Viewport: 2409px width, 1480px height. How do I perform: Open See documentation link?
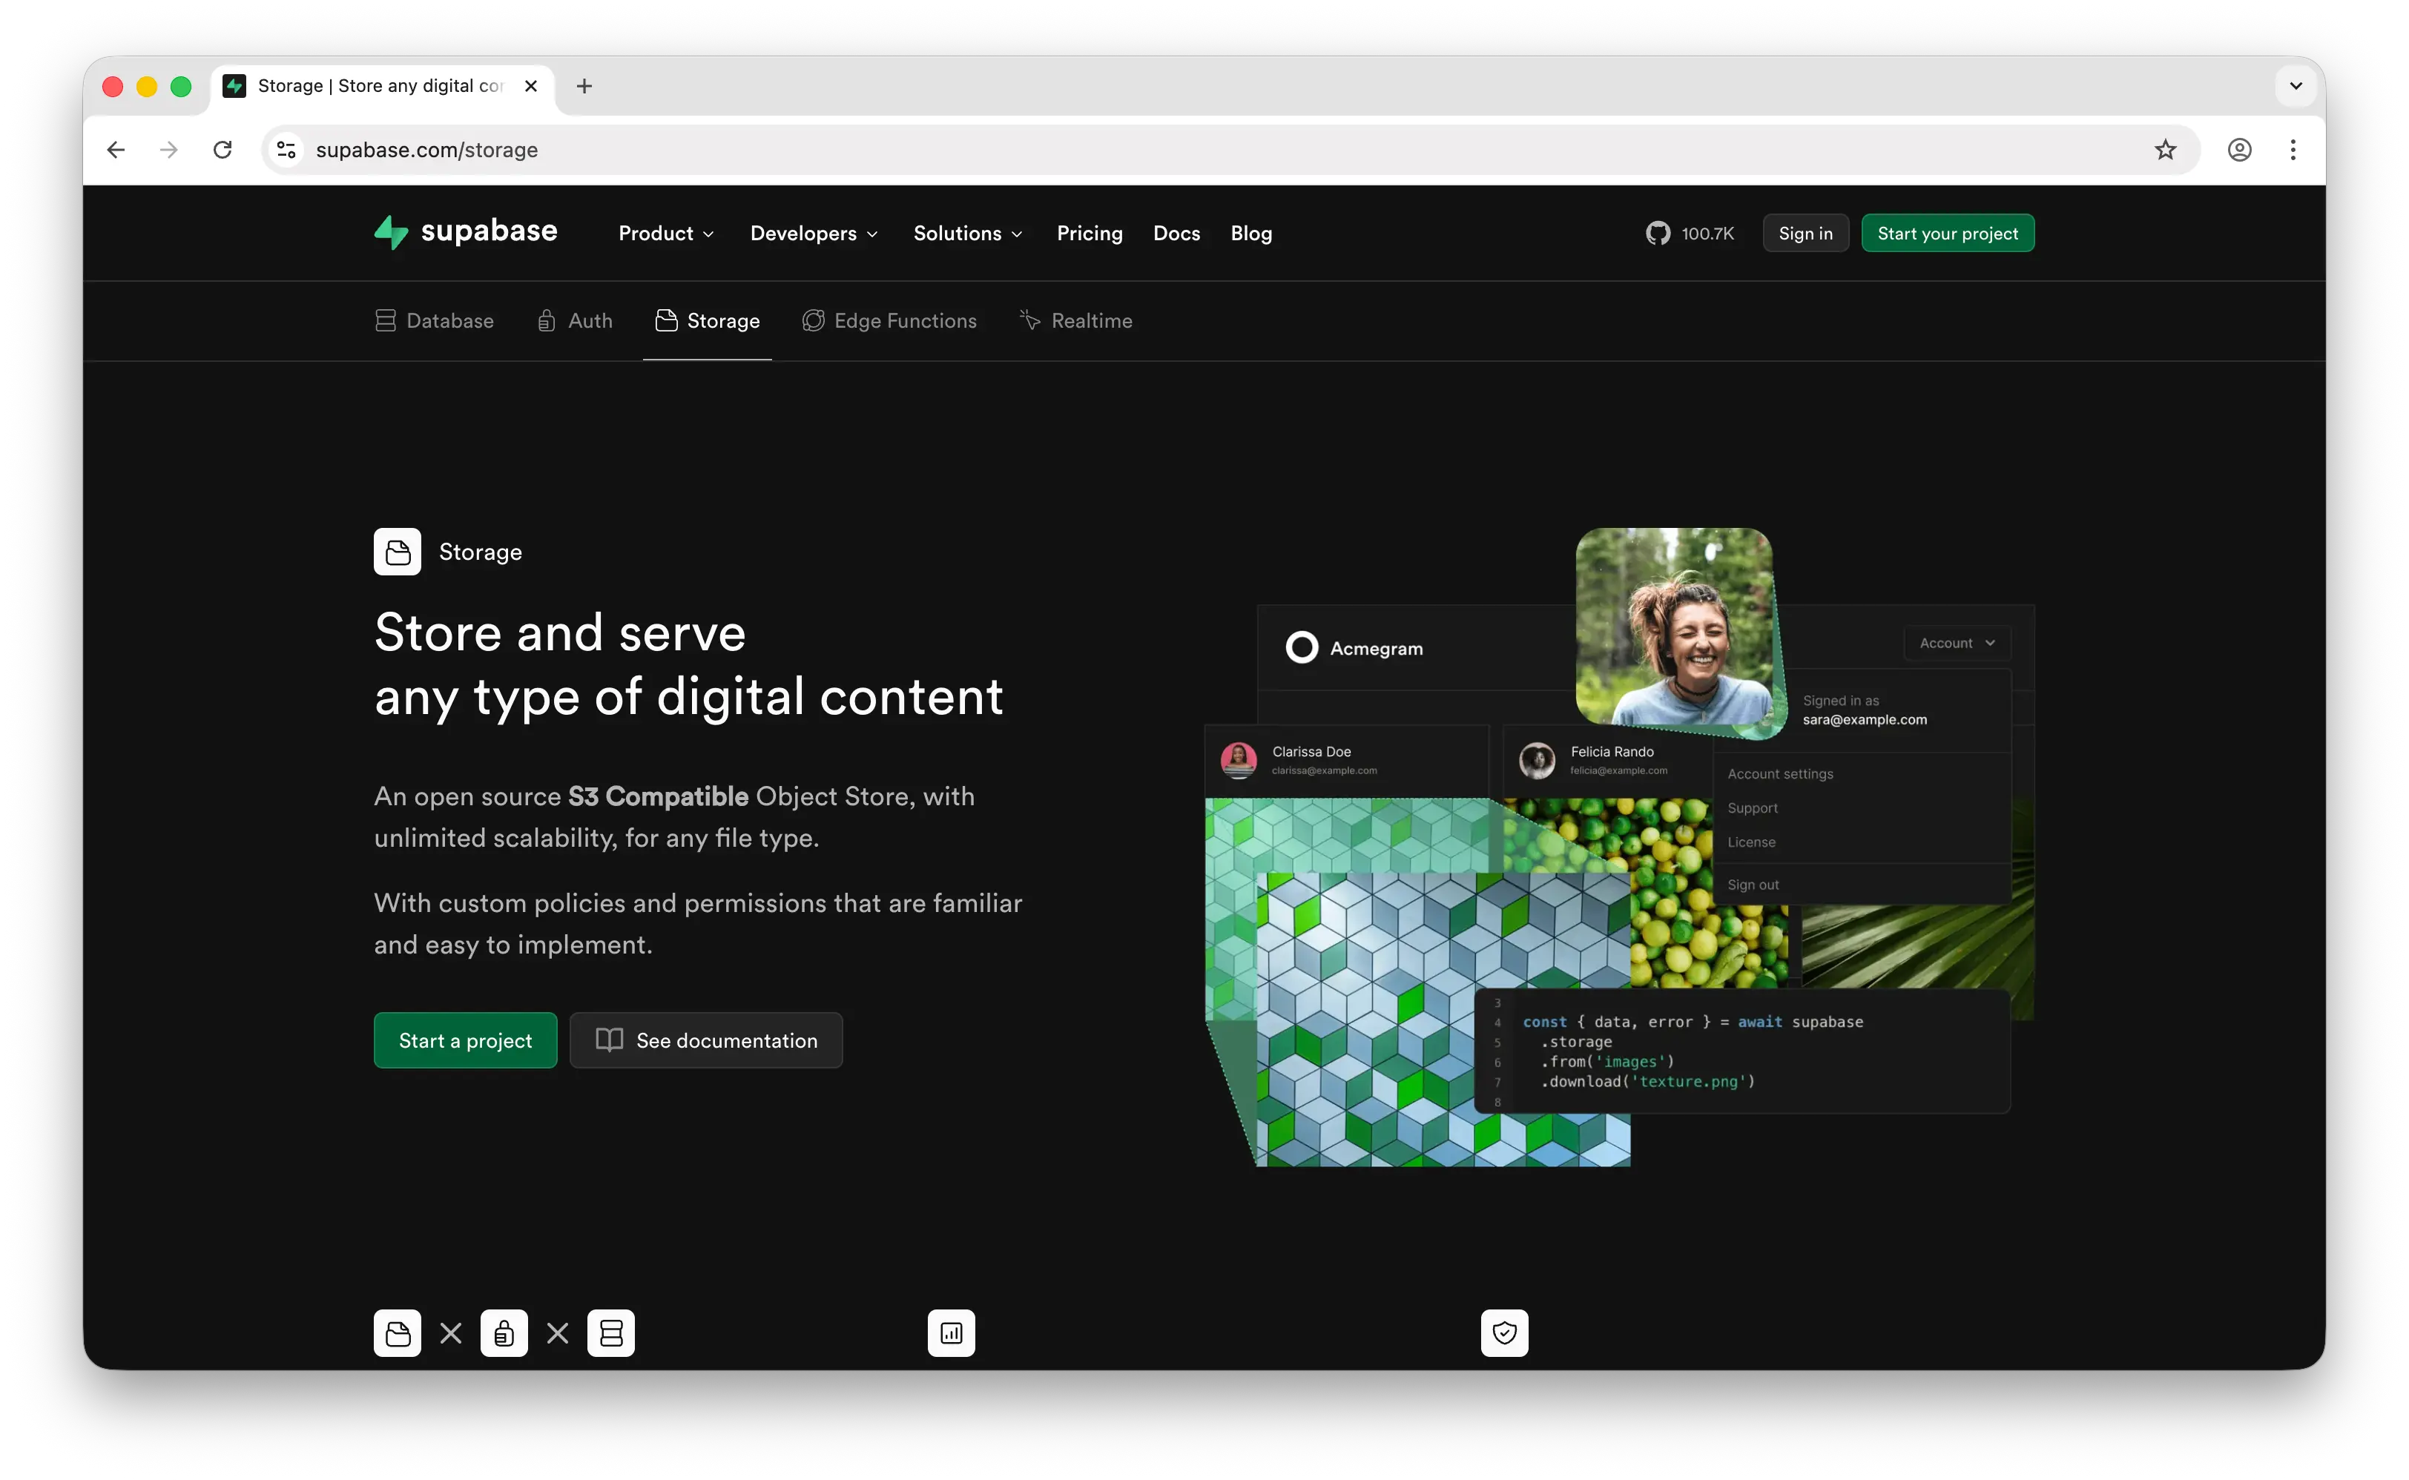click(706, 1040)
